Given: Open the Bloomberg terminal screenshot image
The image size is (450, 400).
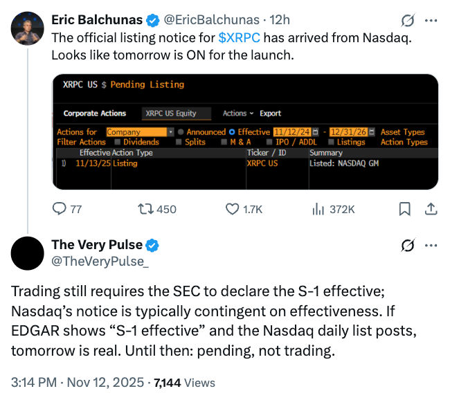Looking at the screenshot, I should pyautogui.click(x=245, y=131).
